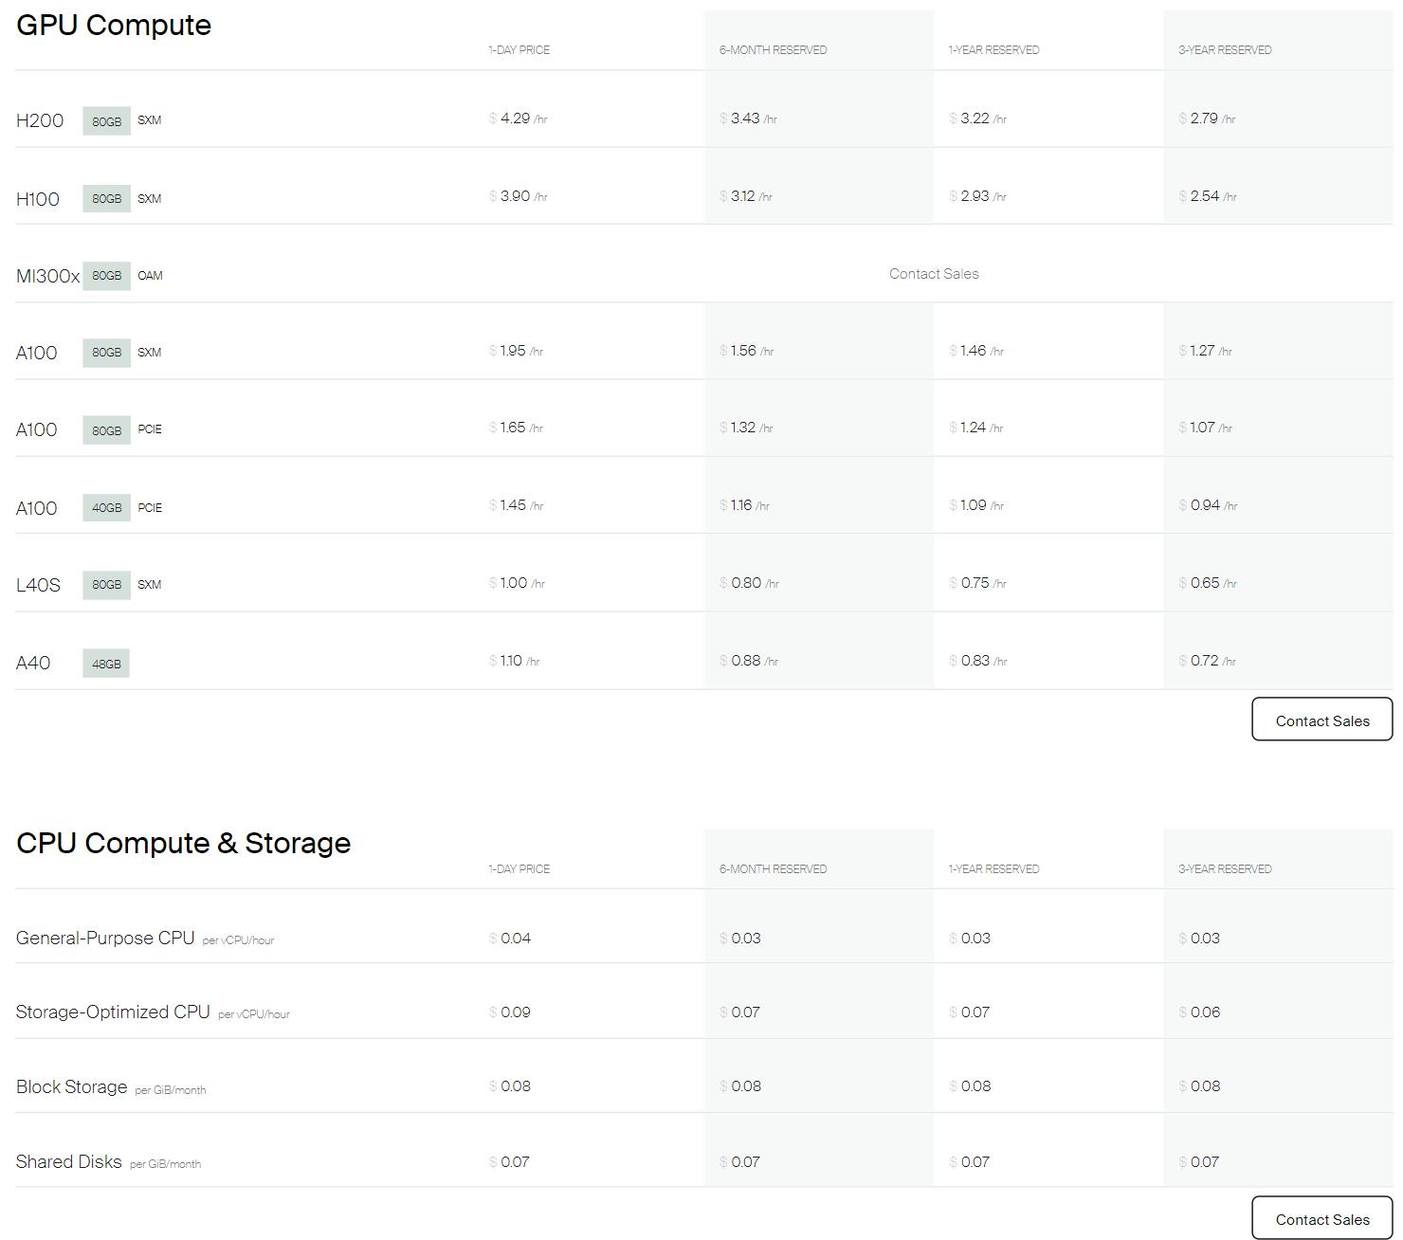Select the 6-MONTH RESERVED header in GPU Compute table
The image size is (1403, 1240).
coord(773,50)
